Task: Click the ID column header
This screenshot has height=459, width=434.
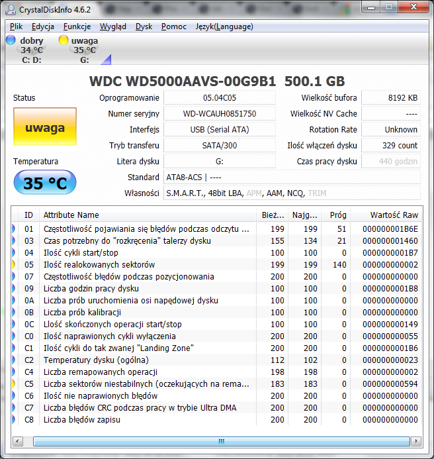Action: [28, 215]
